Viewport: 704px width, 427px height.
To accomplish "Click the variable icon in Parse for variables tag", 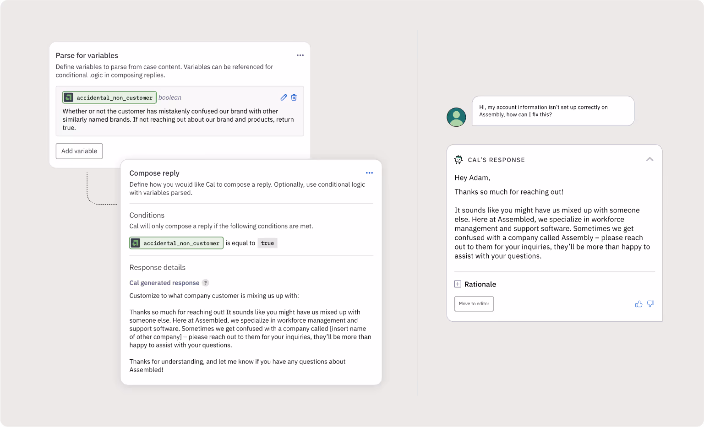I will (x=69, y=97).
